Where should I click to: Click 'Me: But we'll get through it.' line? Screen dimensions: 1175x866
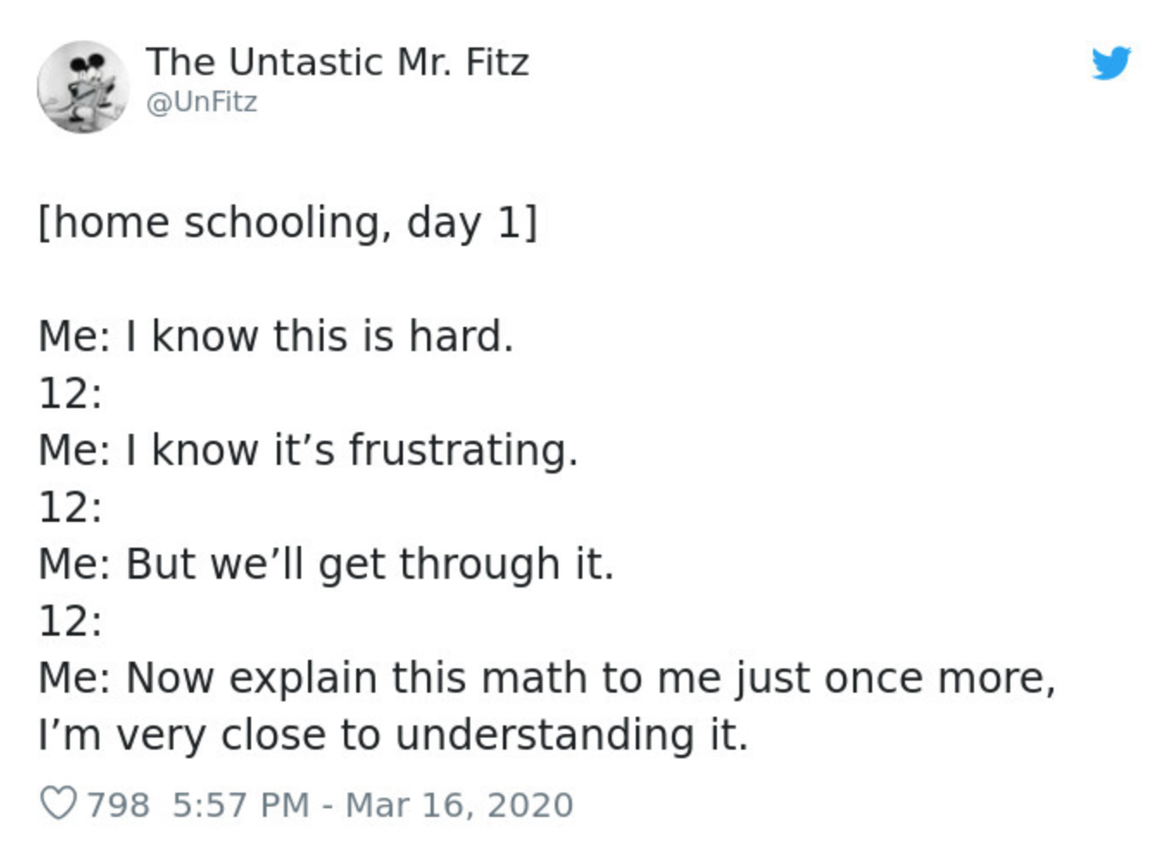click(326, 565)
